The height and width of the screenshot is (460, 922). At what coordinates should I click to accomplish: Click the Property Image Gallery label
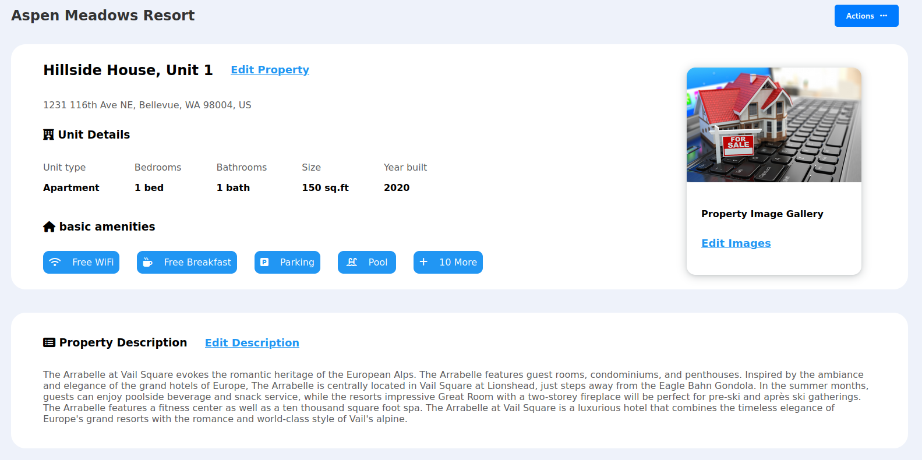coord(762,214)
